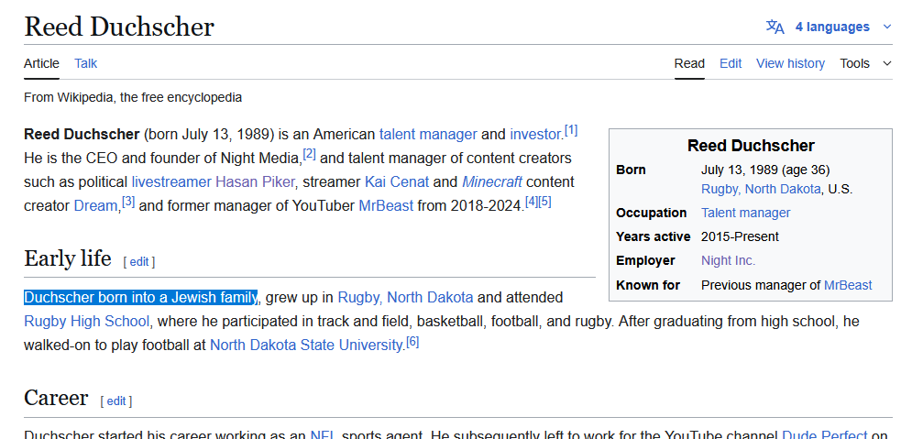Open the Kai Cenat article link
The width and height of the screenshot is (901, 439).
(x=397, y=182)
